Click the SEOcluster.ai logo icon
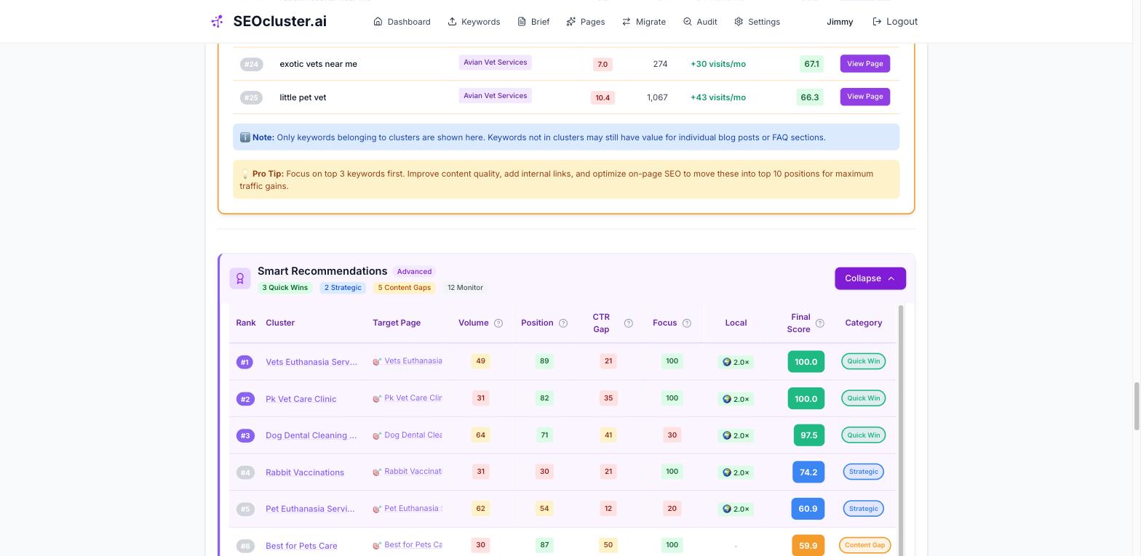Image resolution: width=1141 pixels, height=556 pixels. tap(217, 21)
